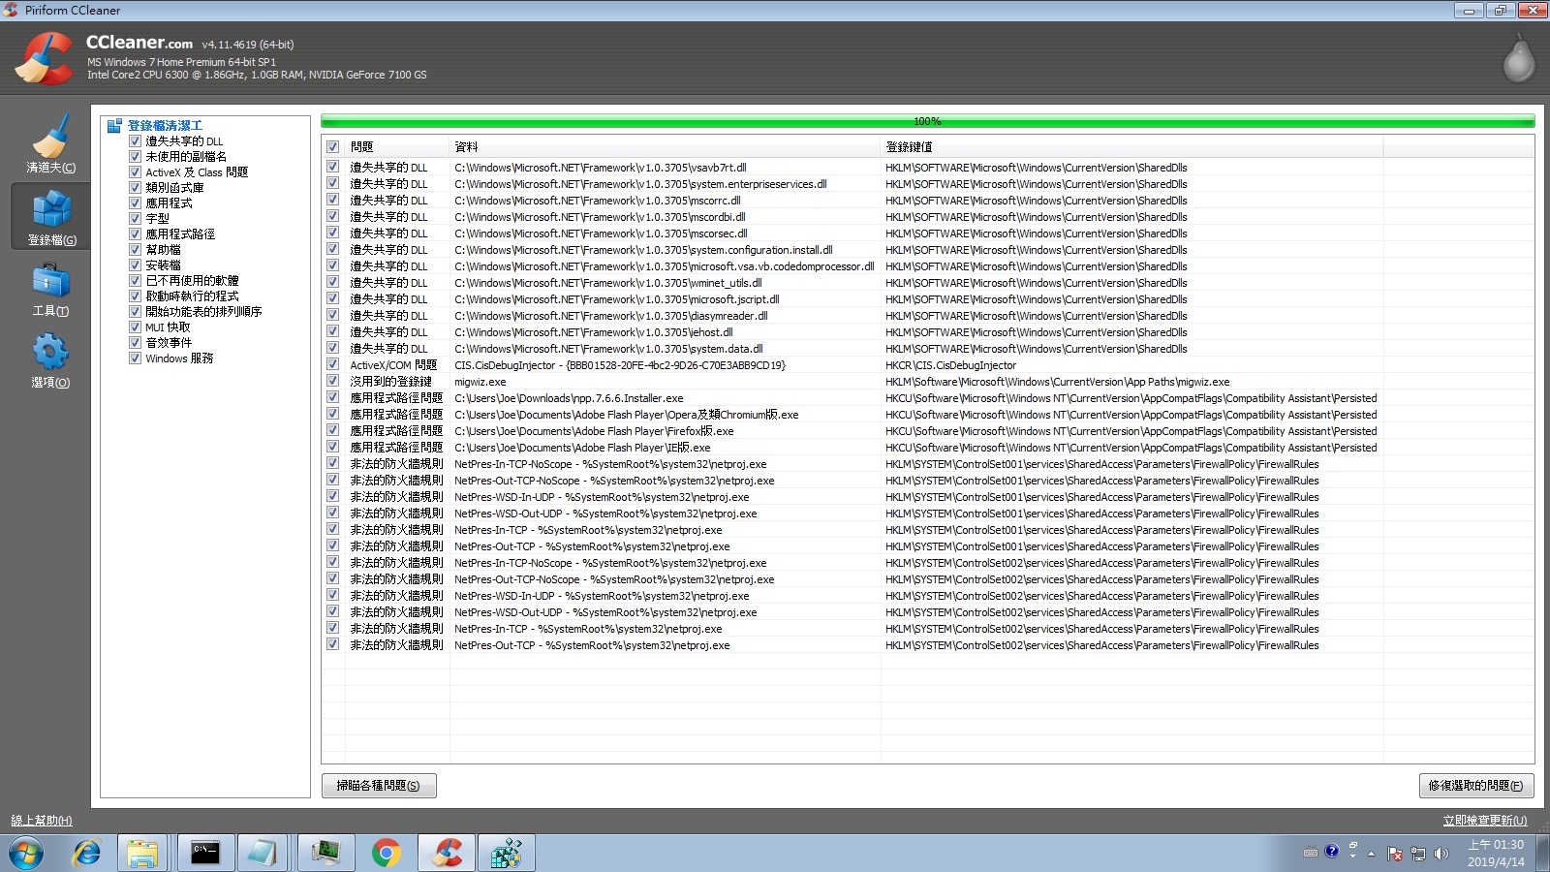Image resolution: width=1550 pixels, height=872 pixels.
Task: Sort results by 問題 column
Action: [398, 147]
